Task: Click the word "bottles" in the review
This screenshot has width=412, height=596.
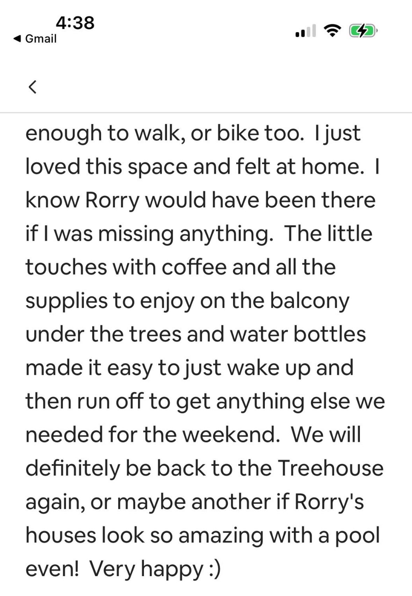Action: [330, 334]
